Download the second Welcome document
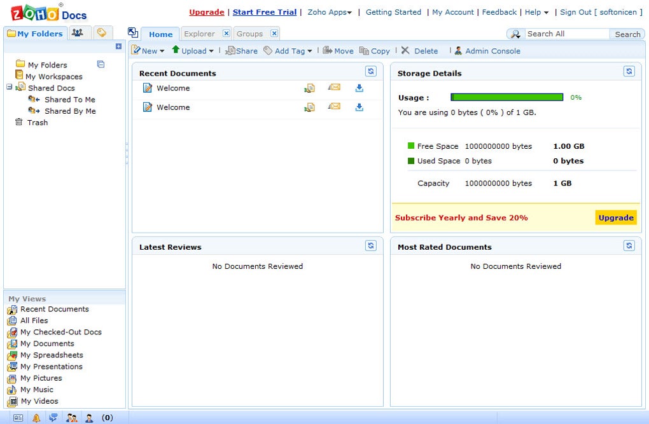This screenshot has width=649, height=424. tap(359, 107)
